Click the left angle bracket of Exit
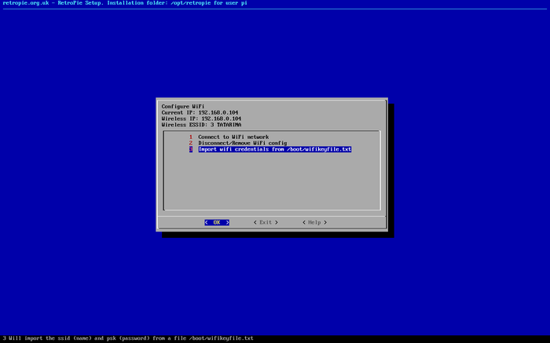Image resolution: width=550 pixels, height=343 pixels. [x=255, y=222]
